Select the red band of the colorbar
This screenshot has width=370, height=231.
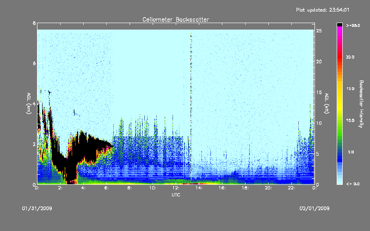pos(340,56)
